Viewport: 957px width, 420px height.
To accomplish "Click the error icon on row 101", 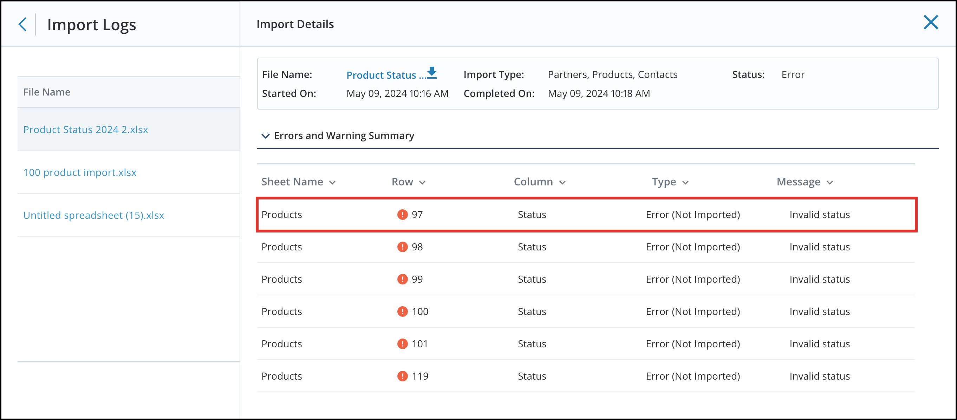I will pos(402,343).
